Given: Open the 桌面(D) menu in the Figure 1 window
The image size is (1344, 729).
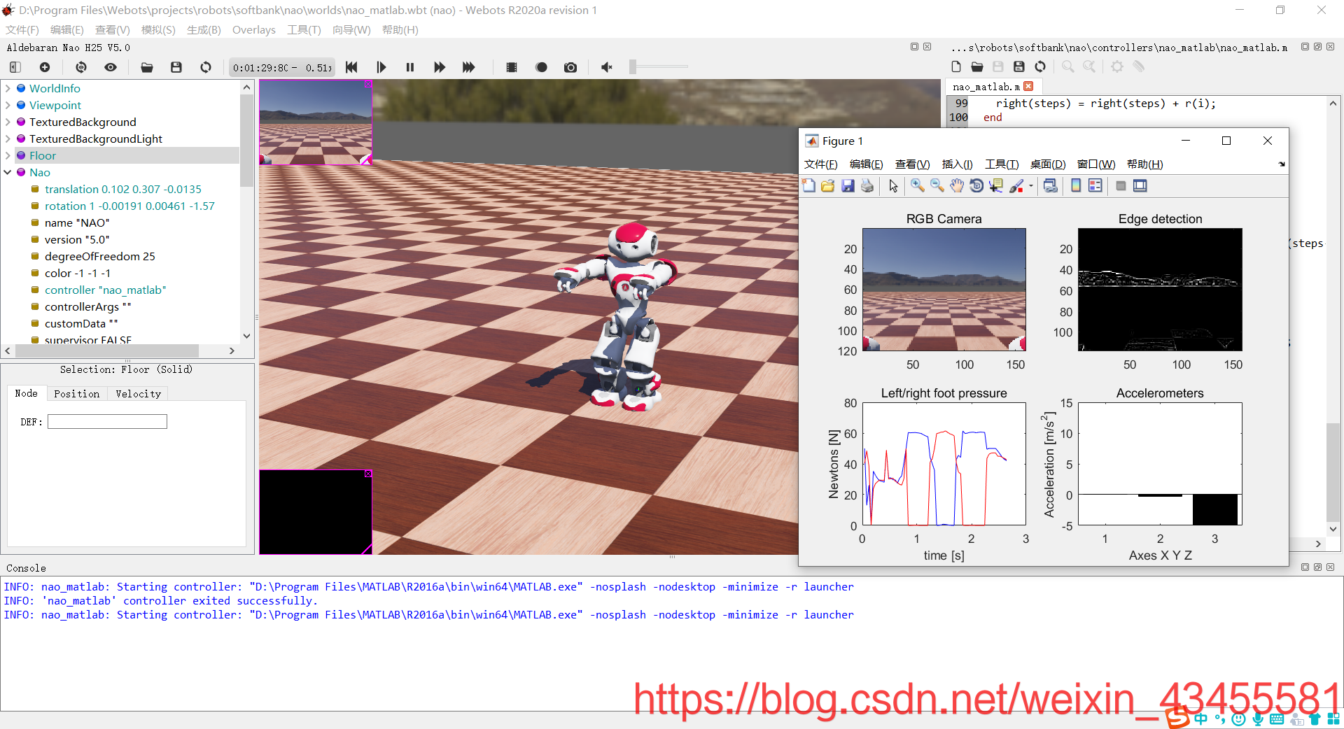Looking at the screenshot, I should (x=1047, y=164).
